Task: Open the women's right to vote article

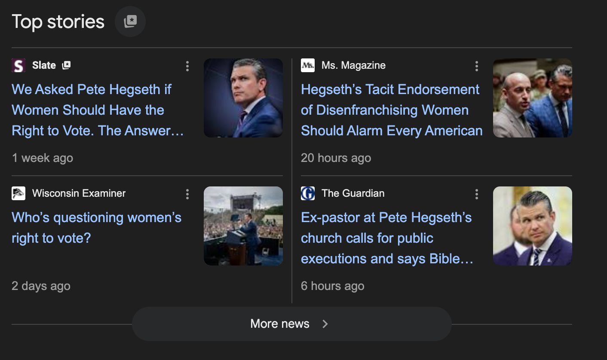Action: (96, 228)
